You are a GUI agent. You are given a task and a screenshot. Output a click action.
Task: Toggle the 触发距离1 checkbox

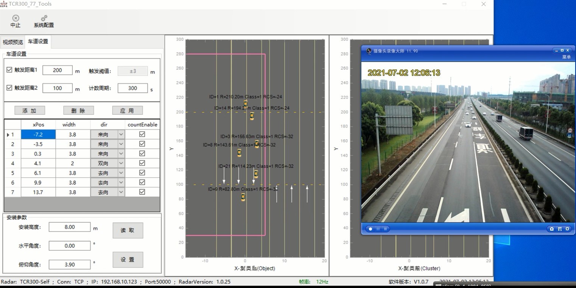click(x=10, y=70)
